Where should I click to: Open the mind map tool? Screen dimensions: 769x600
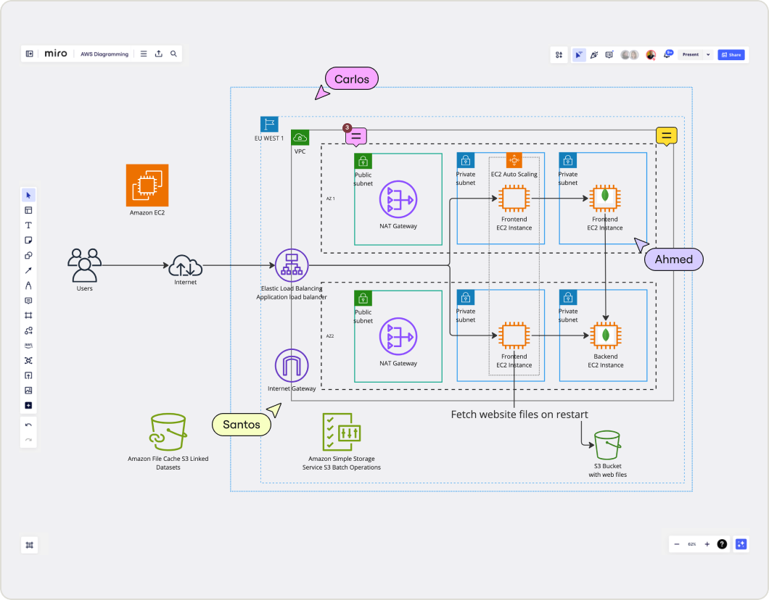pyautogui.click(x=28, y=360)
